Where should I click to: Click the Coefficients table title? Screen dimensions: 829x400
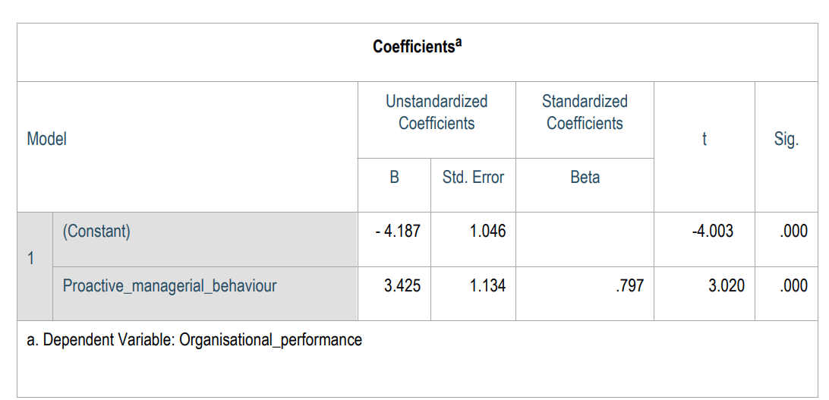pyautogui.click(x=418, y=46)
